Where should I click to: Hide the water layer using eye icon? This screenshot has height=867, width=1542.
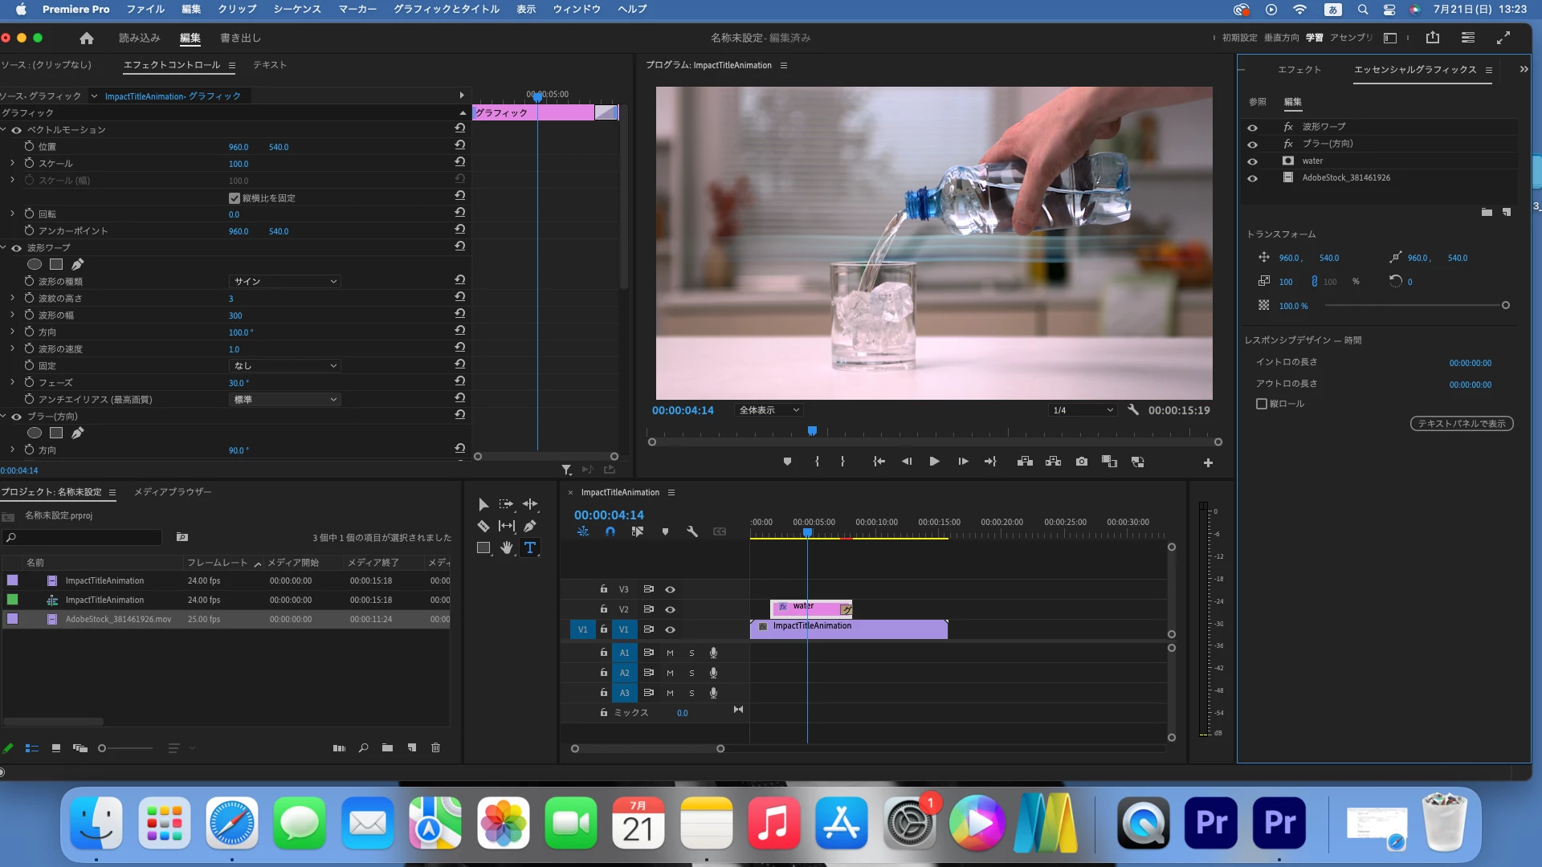1252,161
